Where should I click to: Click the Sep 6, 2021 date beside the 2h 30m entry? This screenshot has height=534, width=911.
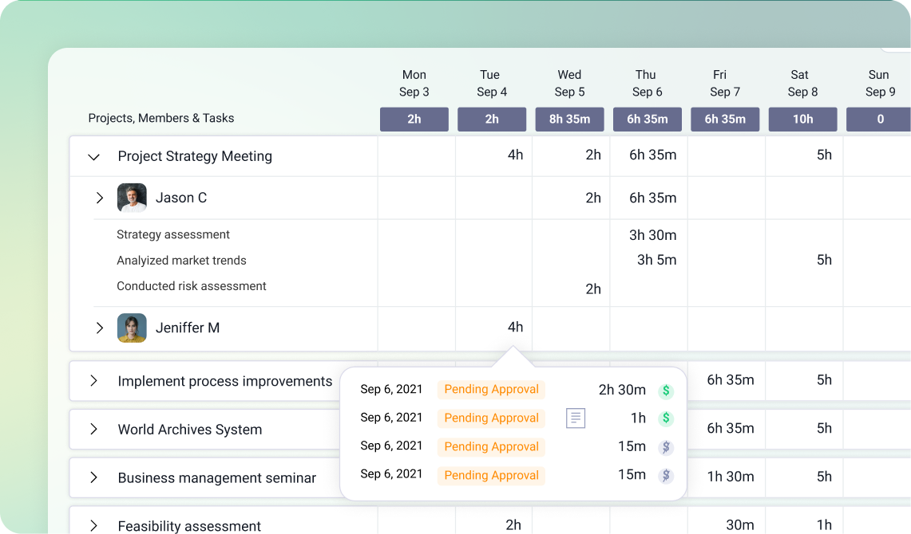click(x=391, y=389)
